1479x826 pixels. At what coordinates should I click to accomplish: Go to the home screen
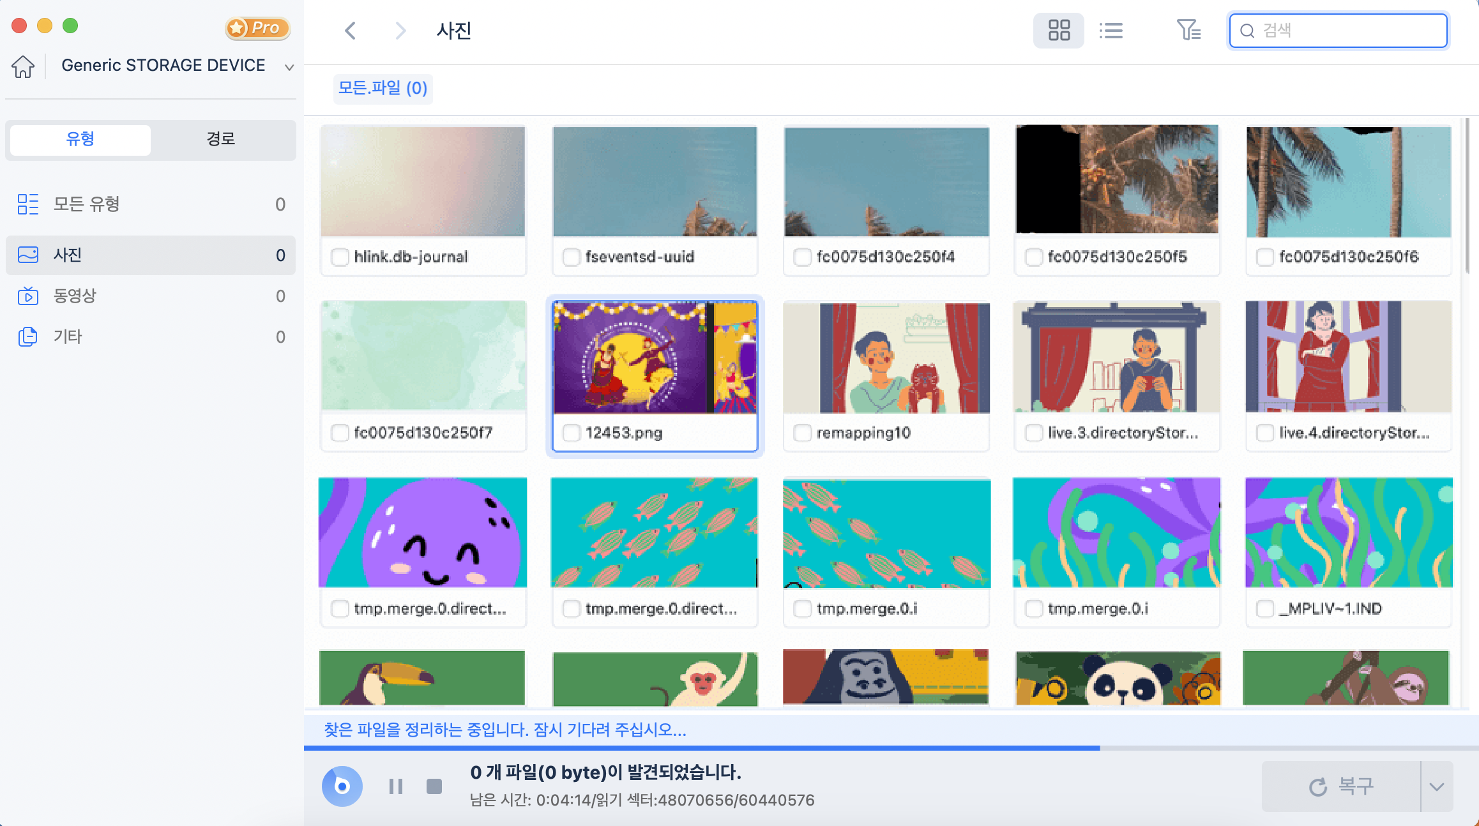pos(22,66)
